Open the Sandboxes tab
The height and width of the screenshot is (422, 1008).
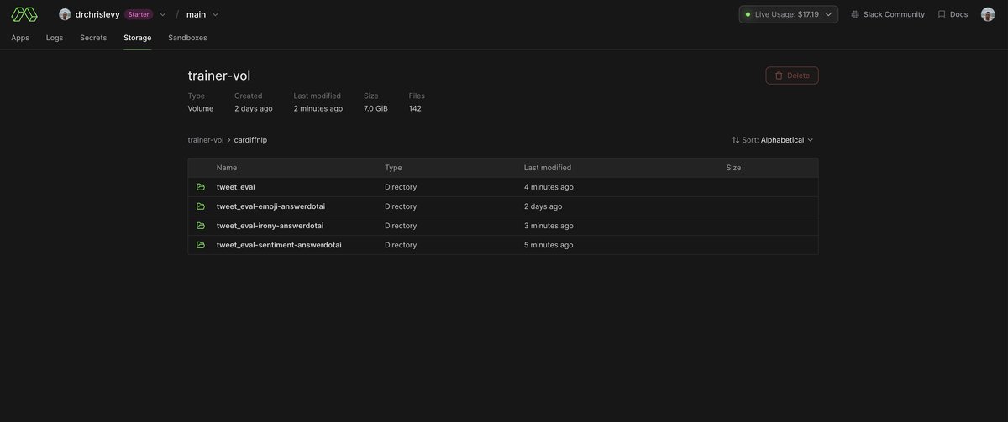click(187, 38)
